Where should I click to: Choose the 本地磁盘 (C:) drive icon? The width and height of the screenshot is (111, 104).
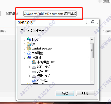(x=34, y=62)
